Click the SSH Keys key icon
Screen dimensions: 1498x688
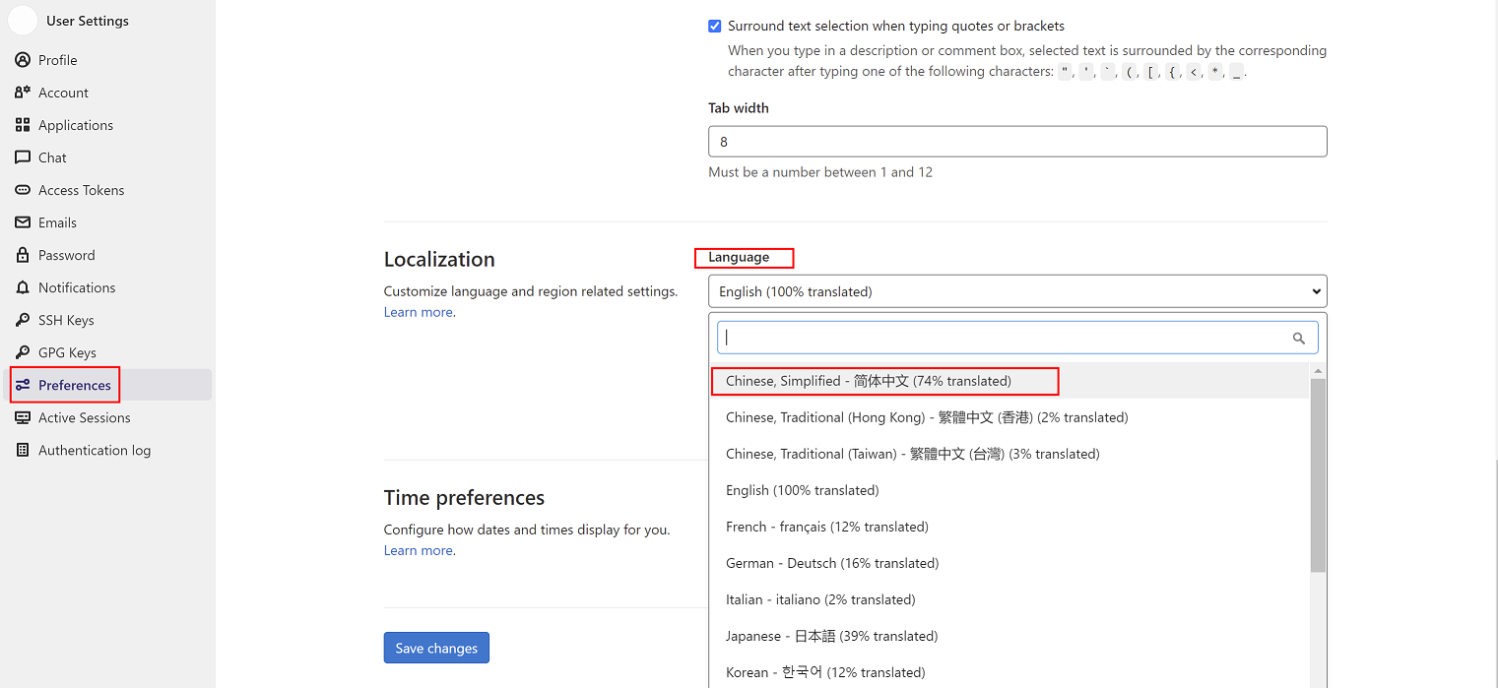(x=23, y=320)
